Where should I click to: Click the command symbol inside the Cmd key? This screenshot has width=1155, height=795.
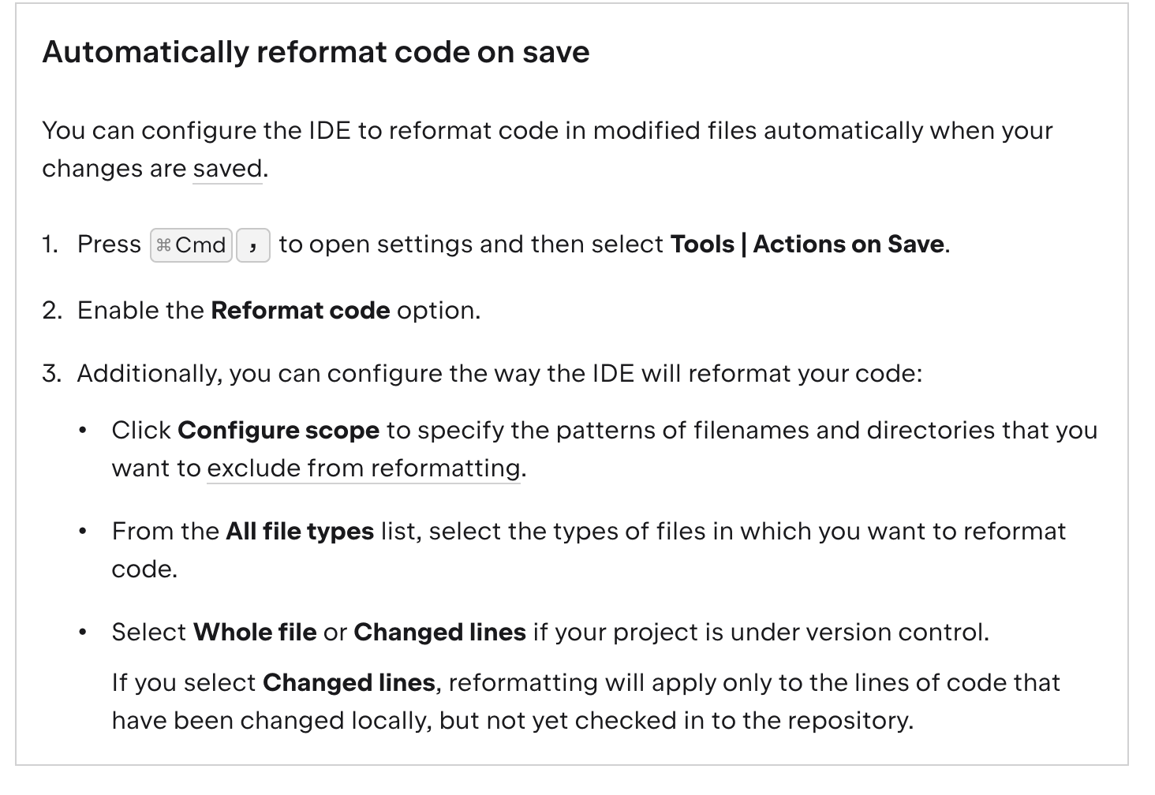click(163, 245)
